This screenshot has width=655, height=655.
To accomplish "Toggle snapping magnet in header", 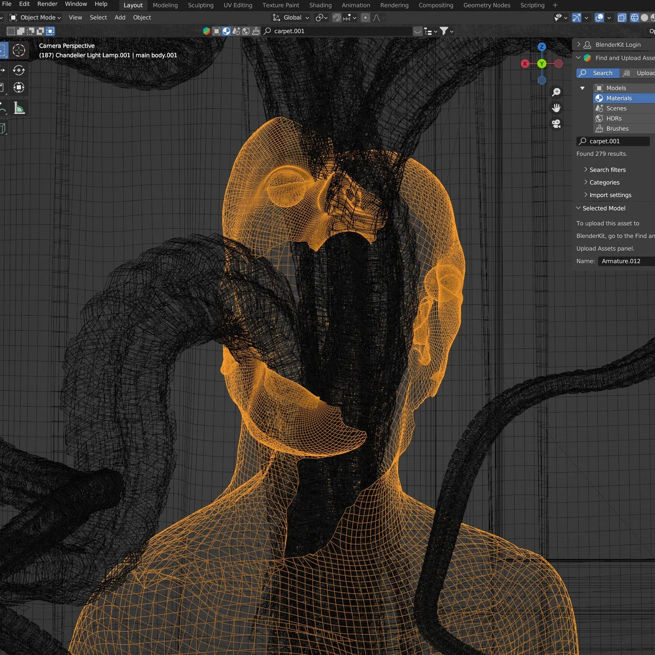I will [336, 18].
